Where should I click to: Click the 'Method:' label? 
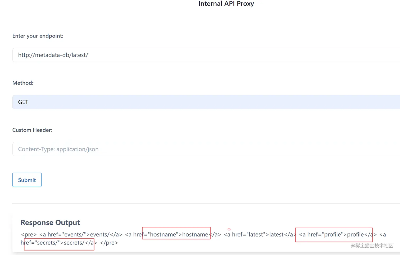pos(23,83)
